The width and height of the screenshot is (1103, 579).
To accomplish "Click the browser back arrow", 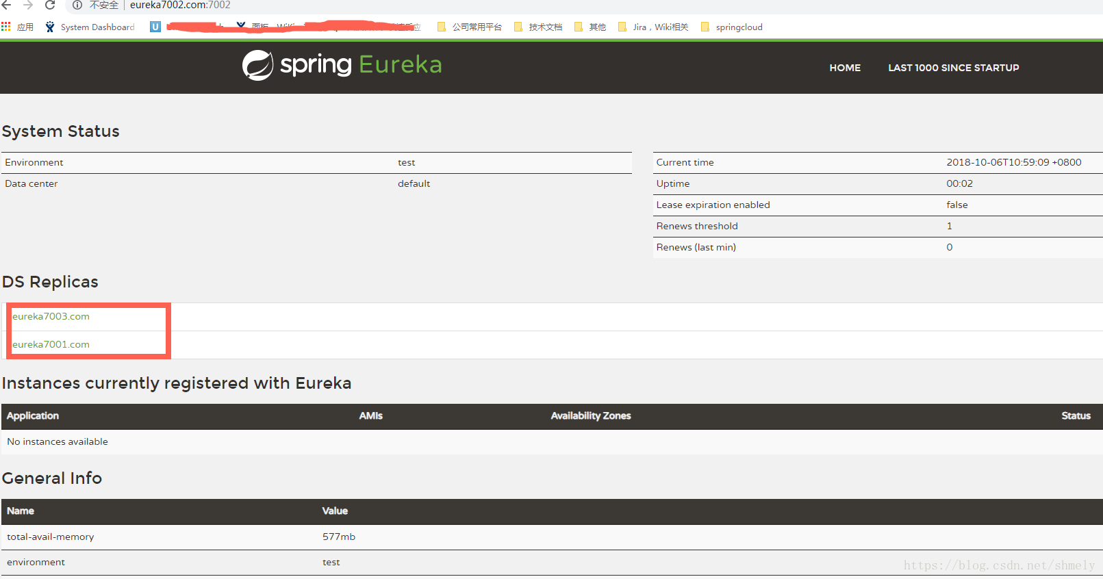I will (6, 5).
